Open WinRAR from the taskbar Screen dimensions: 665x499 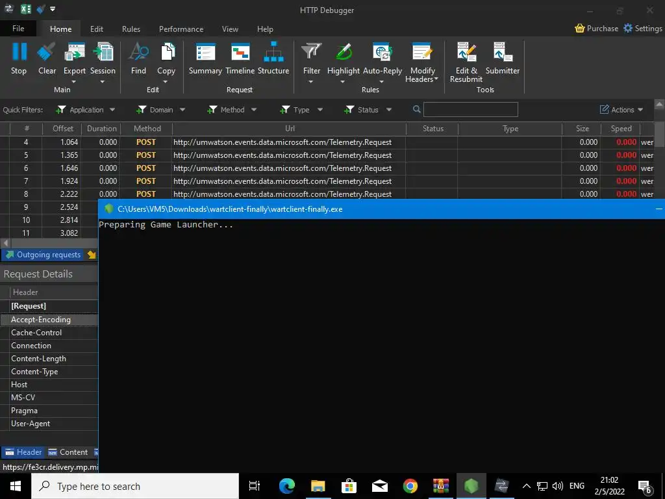pyautogui.click(x=441, y=486)
